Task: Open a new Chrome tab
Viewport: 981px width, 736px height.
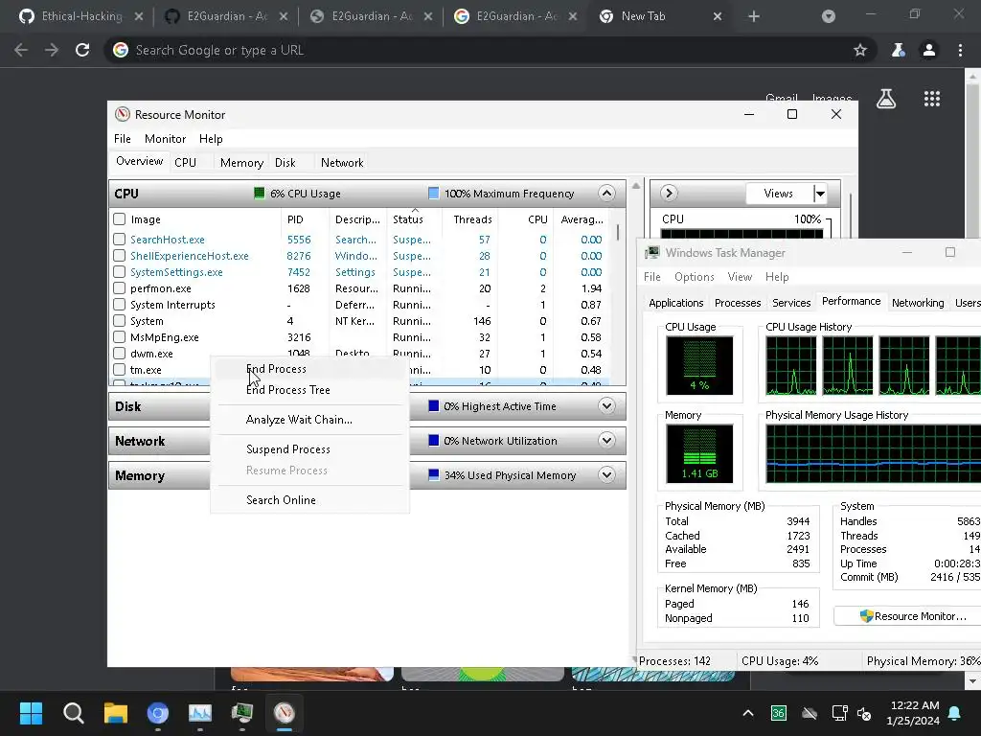Action: click(754, 16)
